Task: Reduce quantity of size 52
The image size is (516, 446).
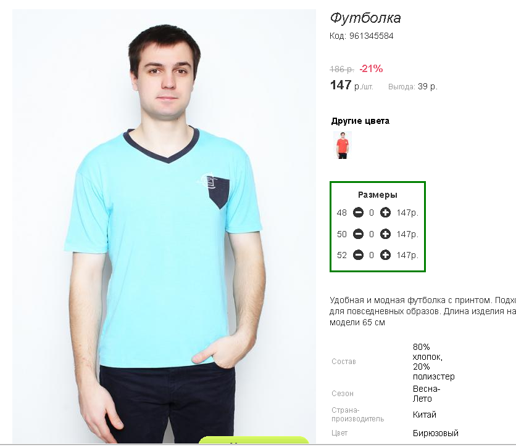Action: coord(358,255)
